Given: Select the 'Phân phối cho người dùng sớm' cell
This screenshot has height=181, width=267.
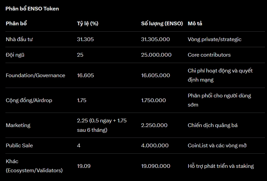Looking at the screenshot, I should point(219,100).
